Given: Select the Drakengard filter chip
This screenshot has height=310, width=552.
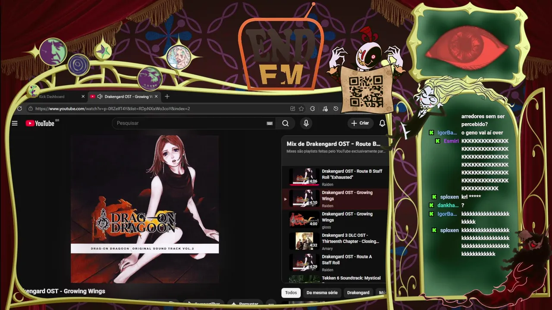Looking at the screenshot, I should tap(358, 293).
